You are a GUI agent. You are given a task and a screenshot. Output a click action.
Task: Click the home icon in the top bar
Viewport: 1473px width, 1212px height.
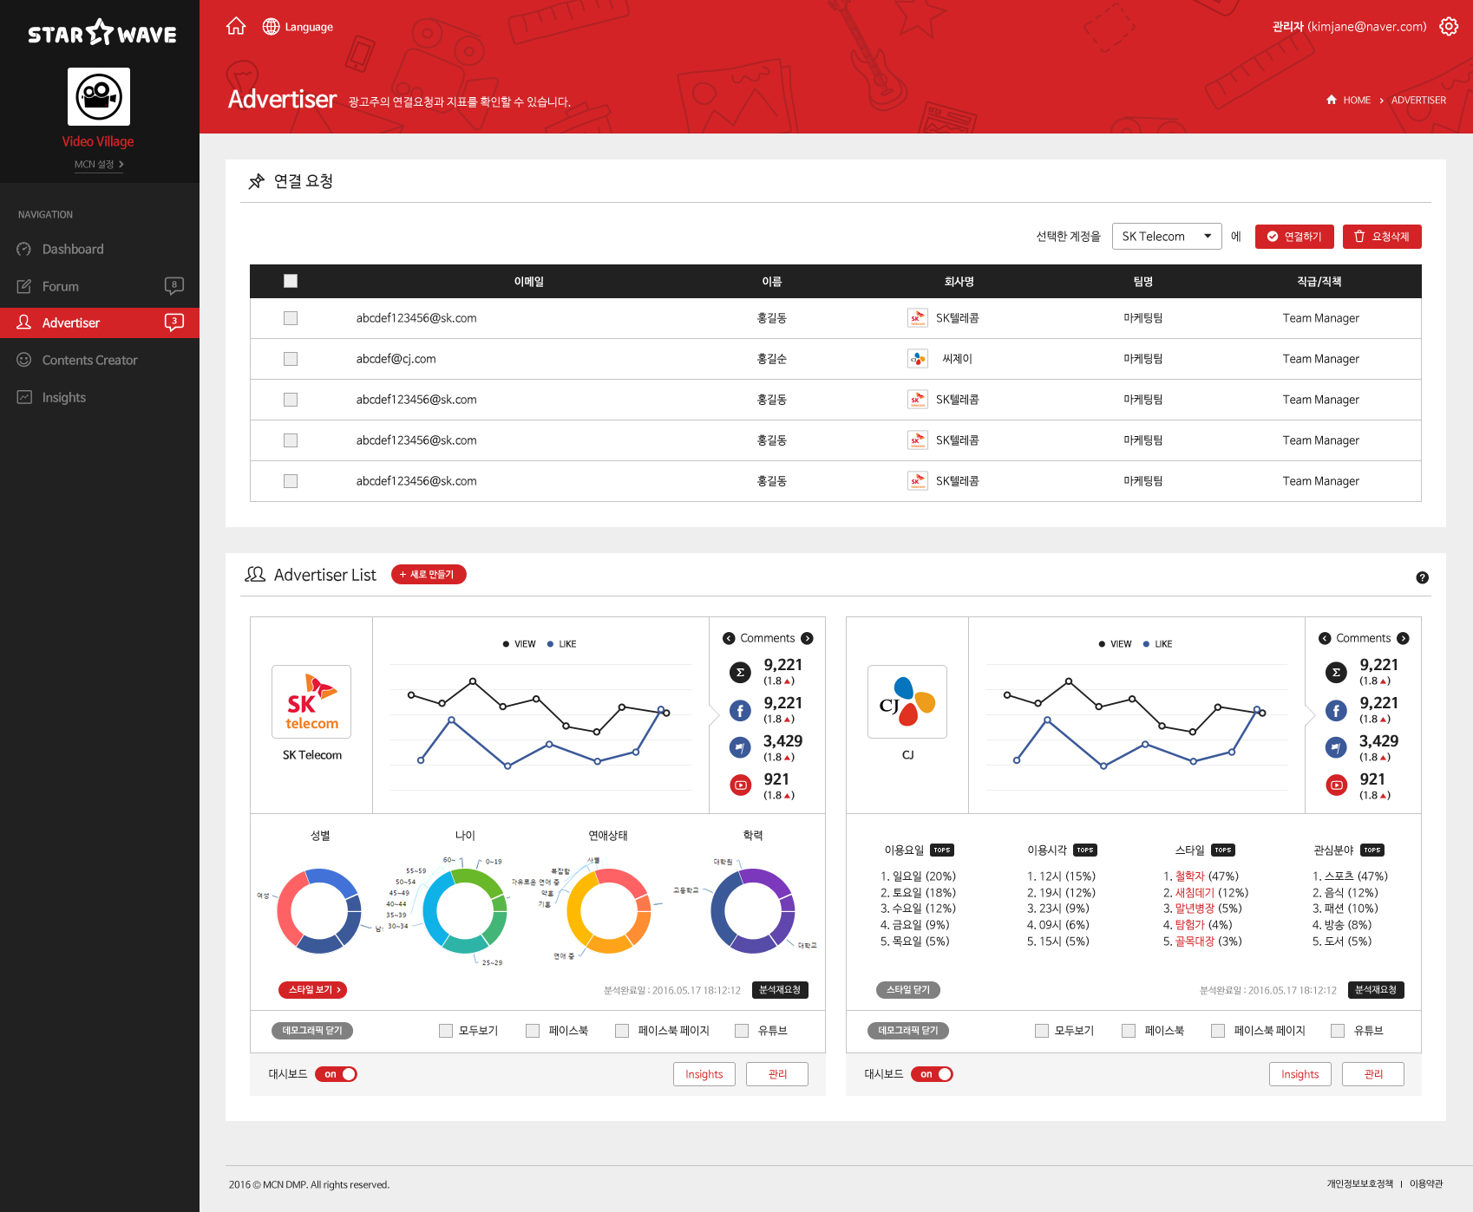click(236, 27)
